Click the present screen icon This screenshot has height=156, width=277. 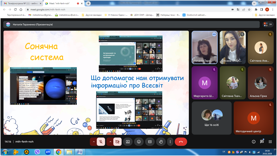128,142
